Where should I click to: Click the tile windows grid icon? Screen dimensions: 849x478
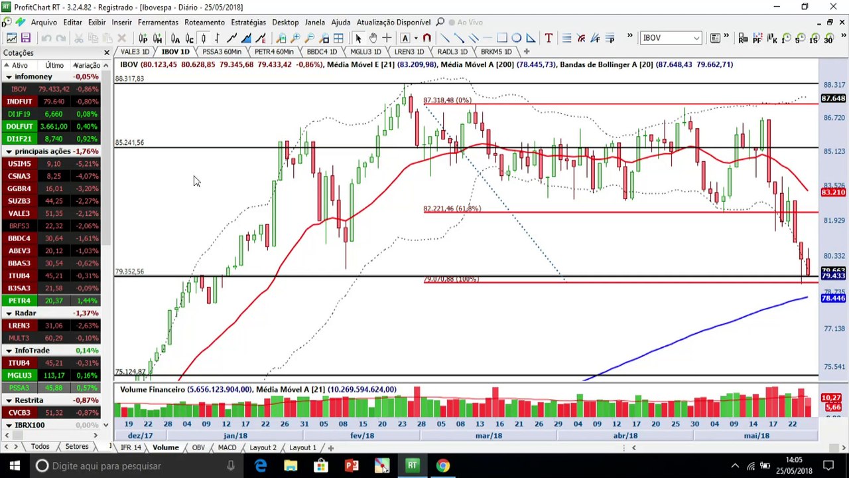pyautogui.click(x=338, y=38)
